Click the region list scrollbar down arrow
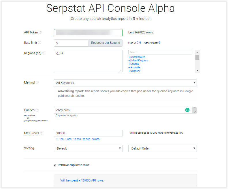This screenshot has width=228, height=189. click(x=197, y=70)
